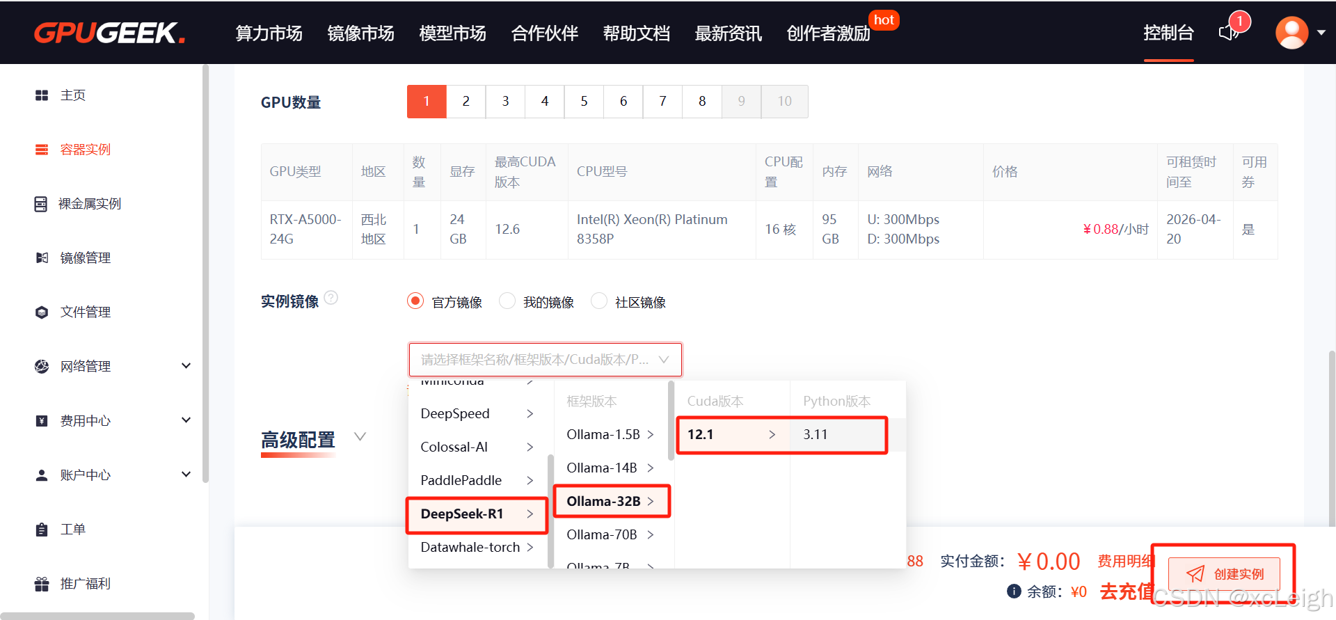Image resolution: width=1336 pixels, height=620 pixels.
Task: Click the page's right vertical scrollbar
Action: [x=1332, y=438]
